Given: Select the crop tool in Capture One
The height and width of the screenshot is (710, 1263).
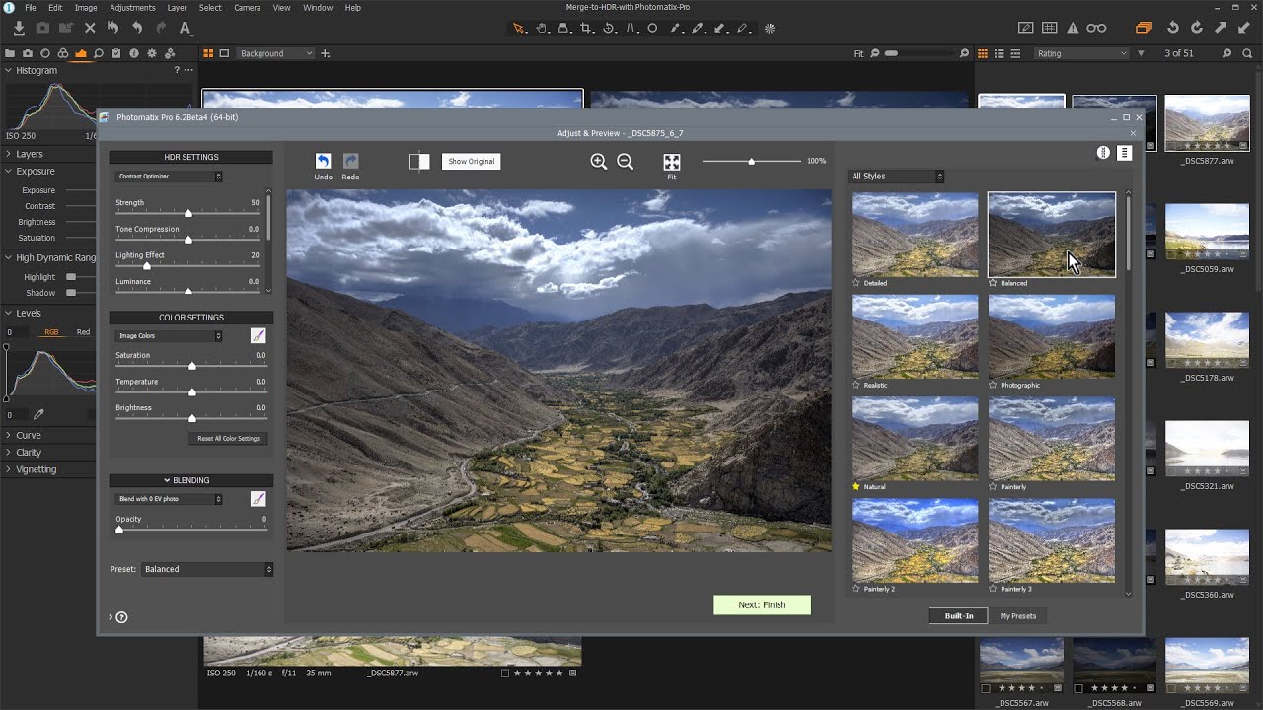Looking at the screenshot, I should pos(586,29).
